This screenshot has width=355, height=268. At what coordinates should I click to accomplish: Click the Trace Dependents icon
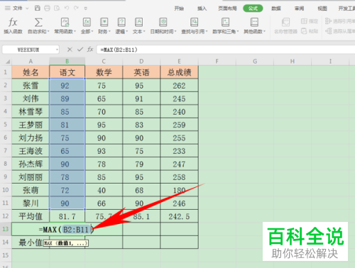point(328,31)
